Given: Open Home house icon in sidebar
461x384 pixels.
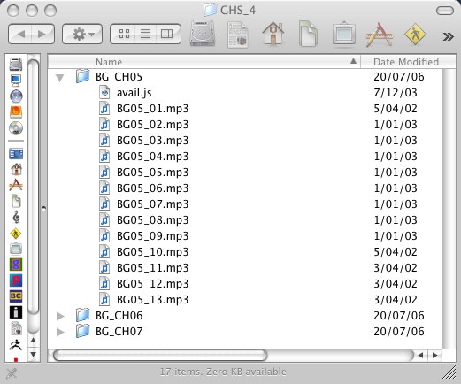Looking at the screenshot, I should [x=16, y=169].
